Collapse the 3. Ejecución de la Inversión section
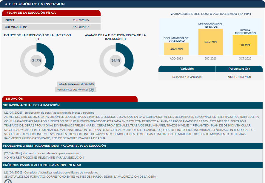 point(132,4)
